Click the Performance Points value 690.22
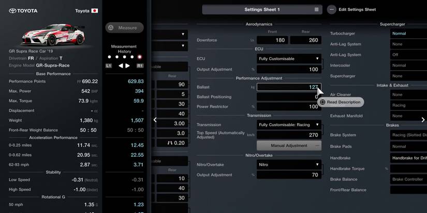Screen dimensions: 427x213 90,81
